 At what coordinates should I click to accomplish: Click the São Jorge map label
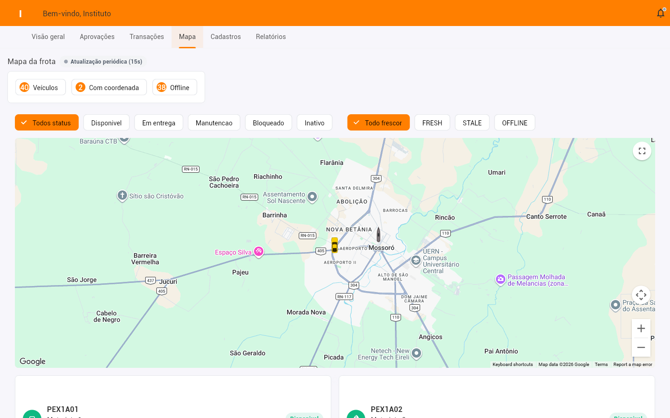click(x=82, y=280)
